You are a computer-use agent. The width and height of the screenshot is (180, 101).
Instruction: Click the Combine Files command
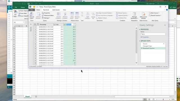121,18
